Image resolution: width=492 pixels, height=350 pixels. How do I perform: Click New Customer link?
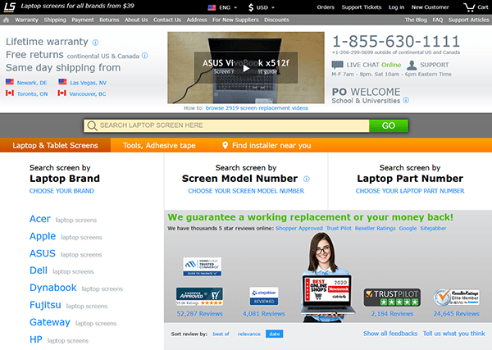click(x=430, y=7)
